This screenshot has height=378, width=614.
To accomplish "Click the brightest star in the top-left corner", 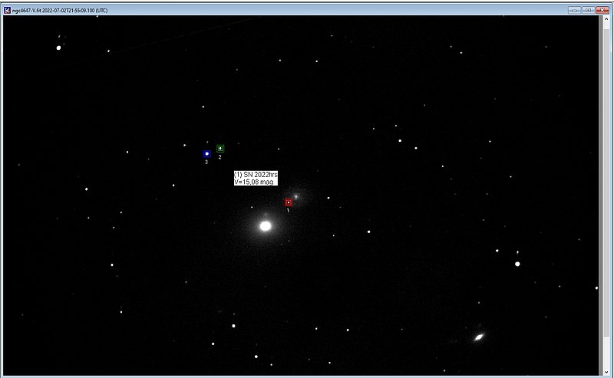I will pyautogui.click(x=58, y=48).
